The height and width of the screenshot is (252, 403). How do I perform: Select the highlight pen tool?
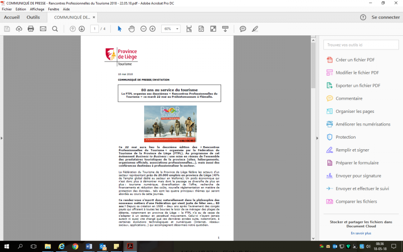pyautogui.click(x=255, y=29)
